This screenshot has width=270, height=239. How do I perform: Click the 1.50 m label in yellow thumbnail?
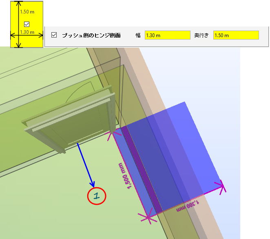tap(27, 12)
